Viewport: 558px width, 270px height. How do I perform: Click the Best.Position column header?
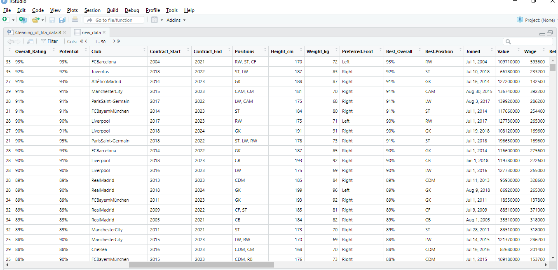443,51
